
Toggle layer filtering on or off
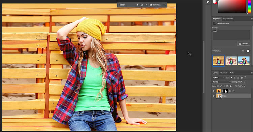point(245,77)
